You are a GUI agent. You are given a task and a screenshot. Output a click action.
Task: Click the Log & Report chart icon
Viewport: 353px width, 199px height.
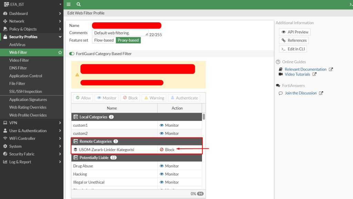pyautogui.click(x=5, y=162)
